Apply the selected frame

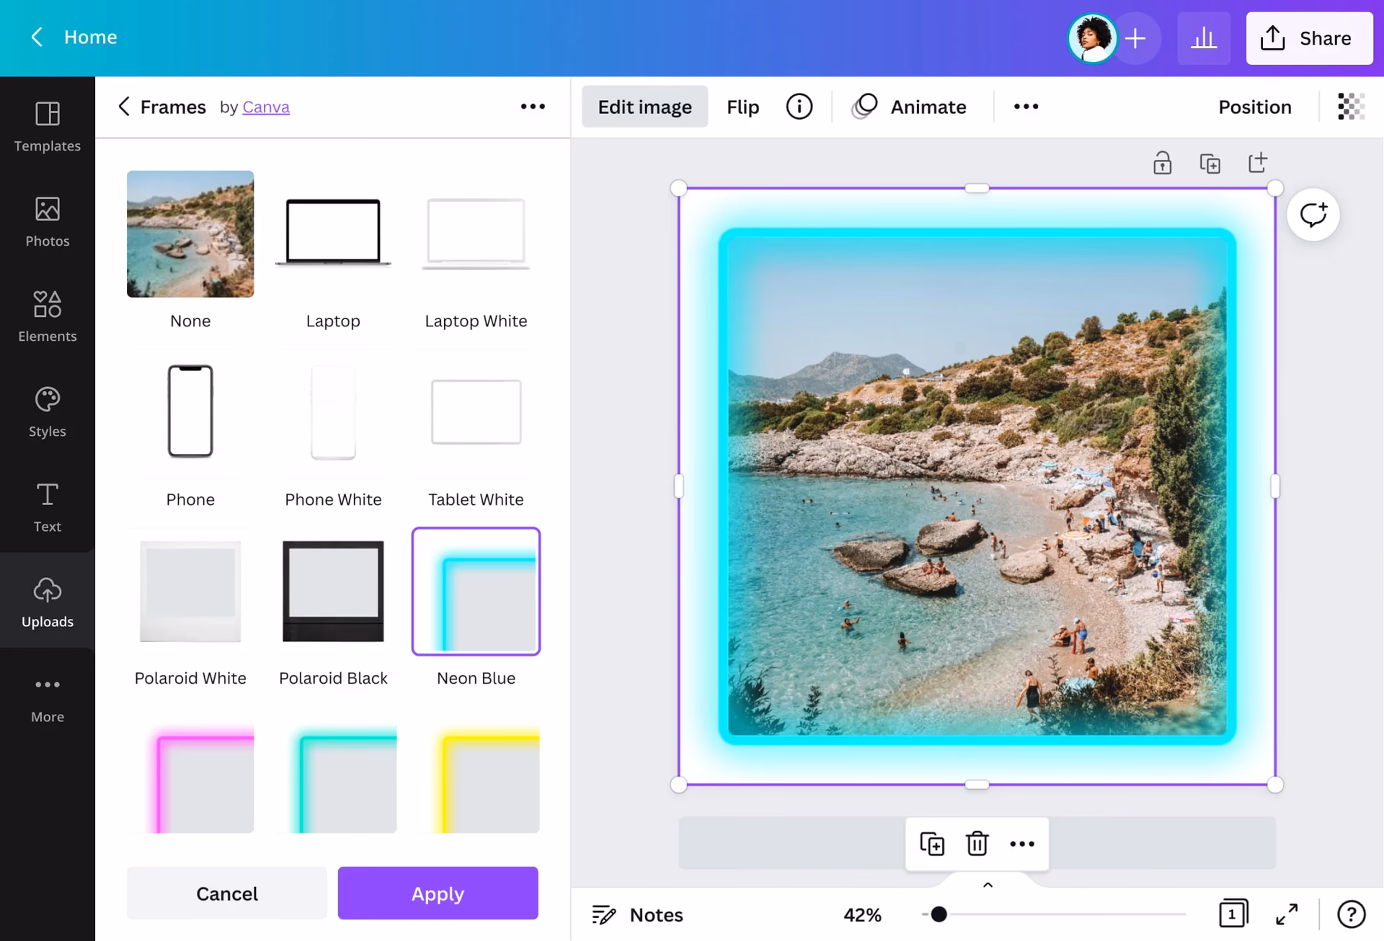click(x=438, y=893)
